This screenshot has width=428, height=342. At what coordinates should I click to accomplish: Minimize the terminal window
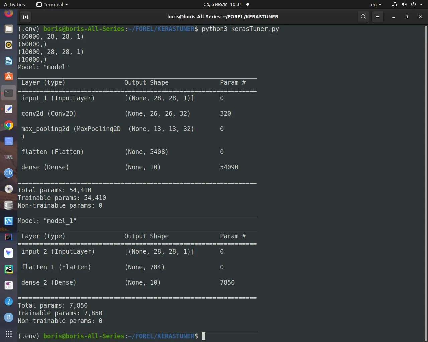(394, 17)
